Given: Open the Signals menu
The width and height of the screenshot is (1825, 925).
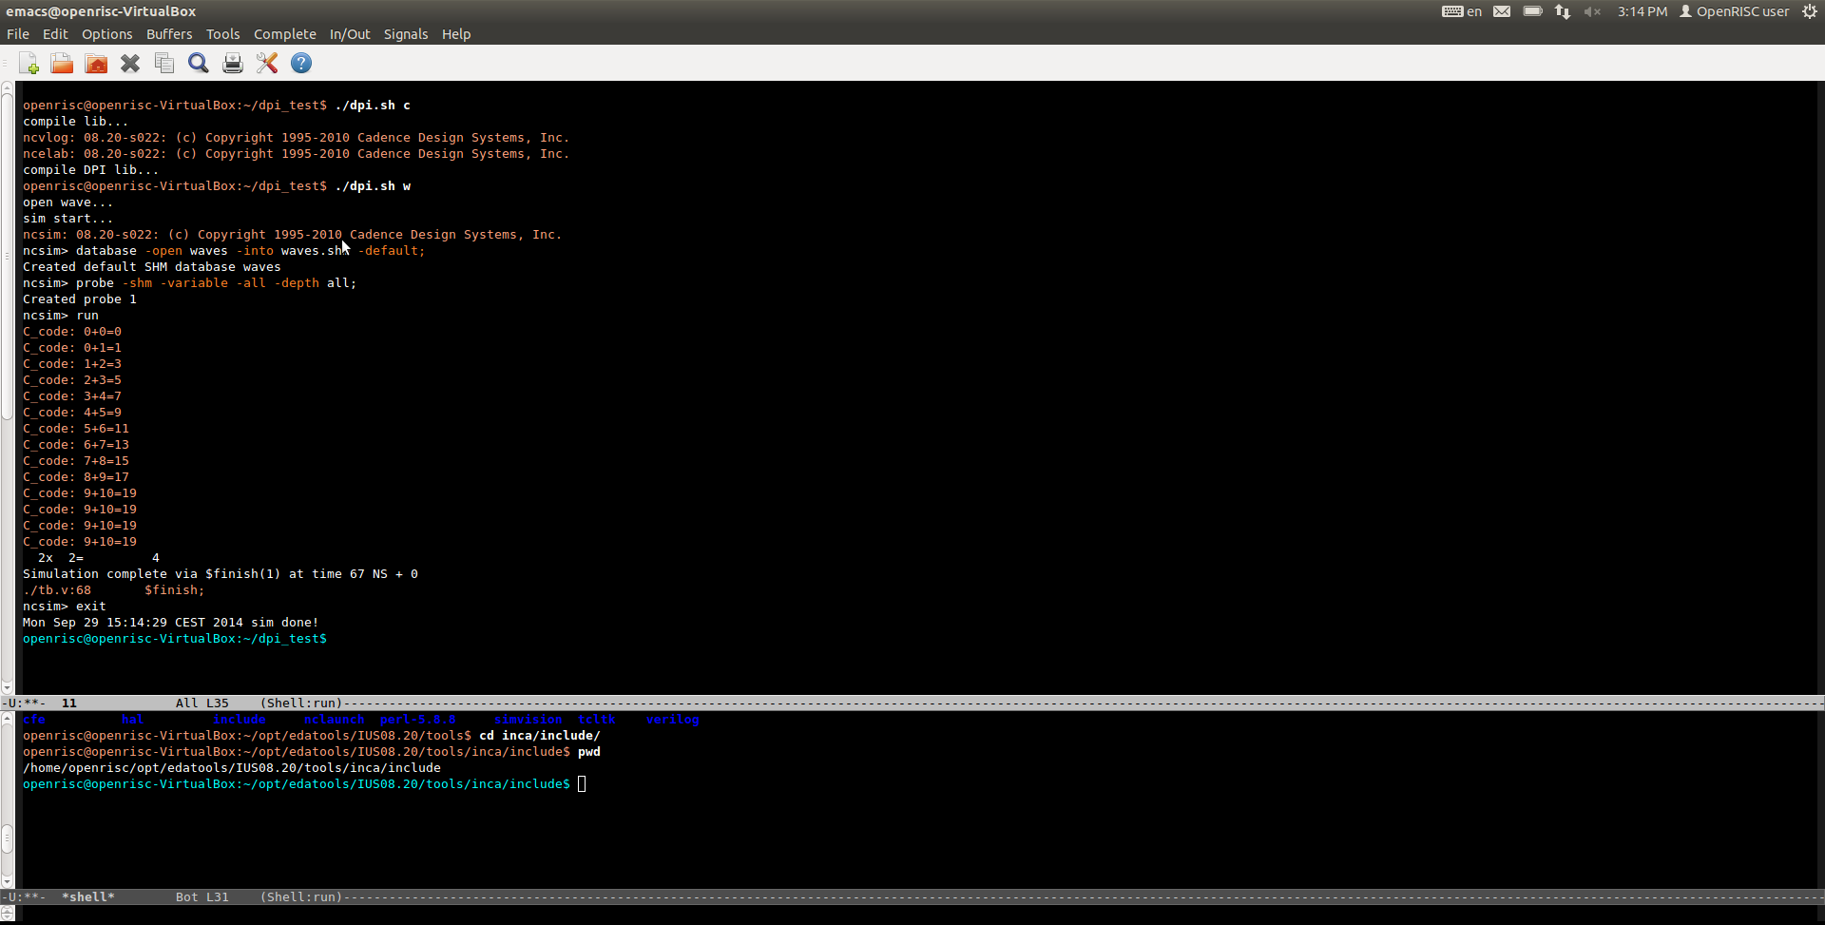Looking at the screenshot, I should (x=406, y=34).
